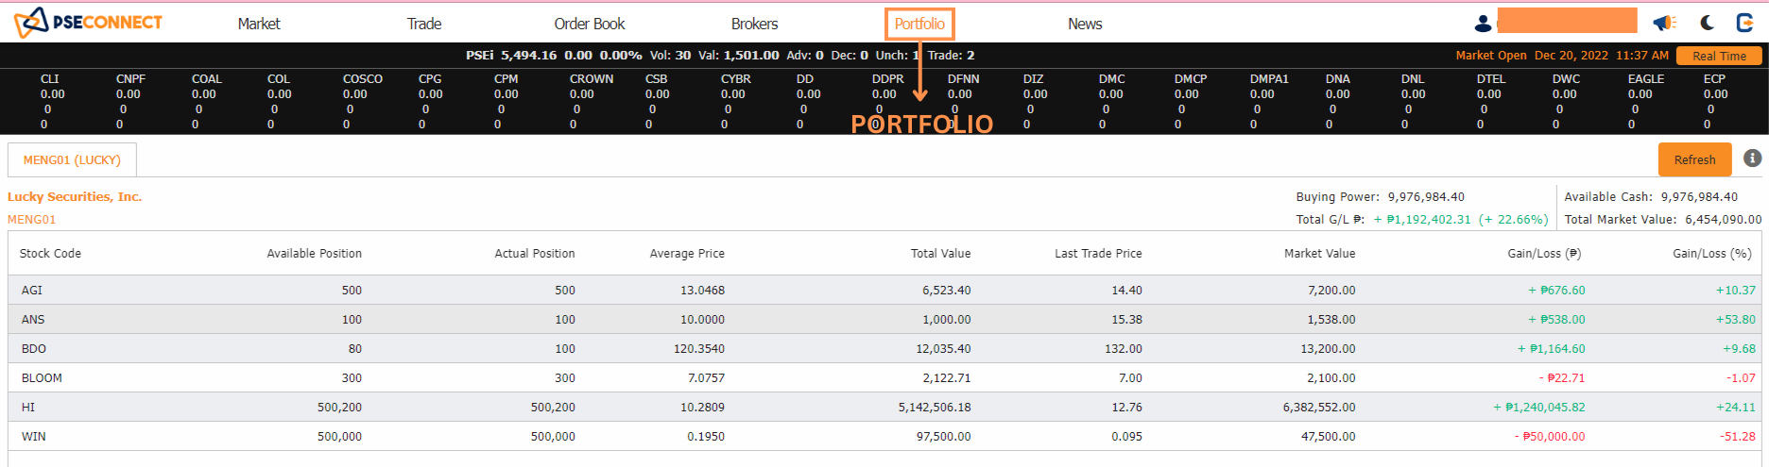Open the user profile icon
Viewport: 1769px width, 467px height.
click(1483, 24)
